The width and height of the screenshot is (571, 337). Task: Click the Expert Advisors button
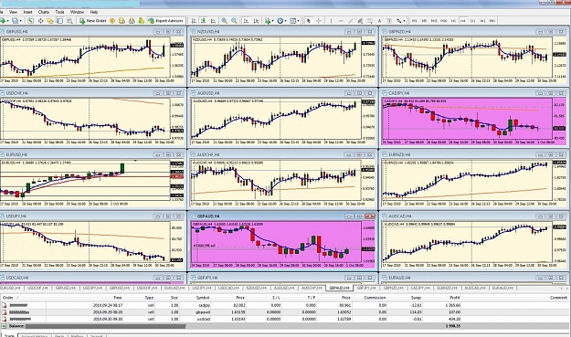(x=165, y=21)
